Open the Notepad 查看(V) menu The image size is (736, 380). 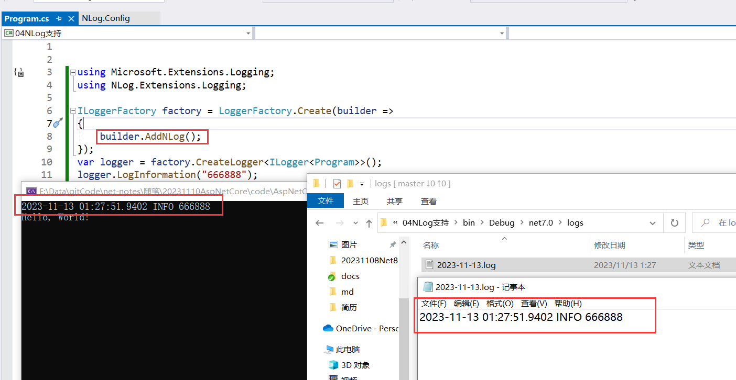pos(534,303)
